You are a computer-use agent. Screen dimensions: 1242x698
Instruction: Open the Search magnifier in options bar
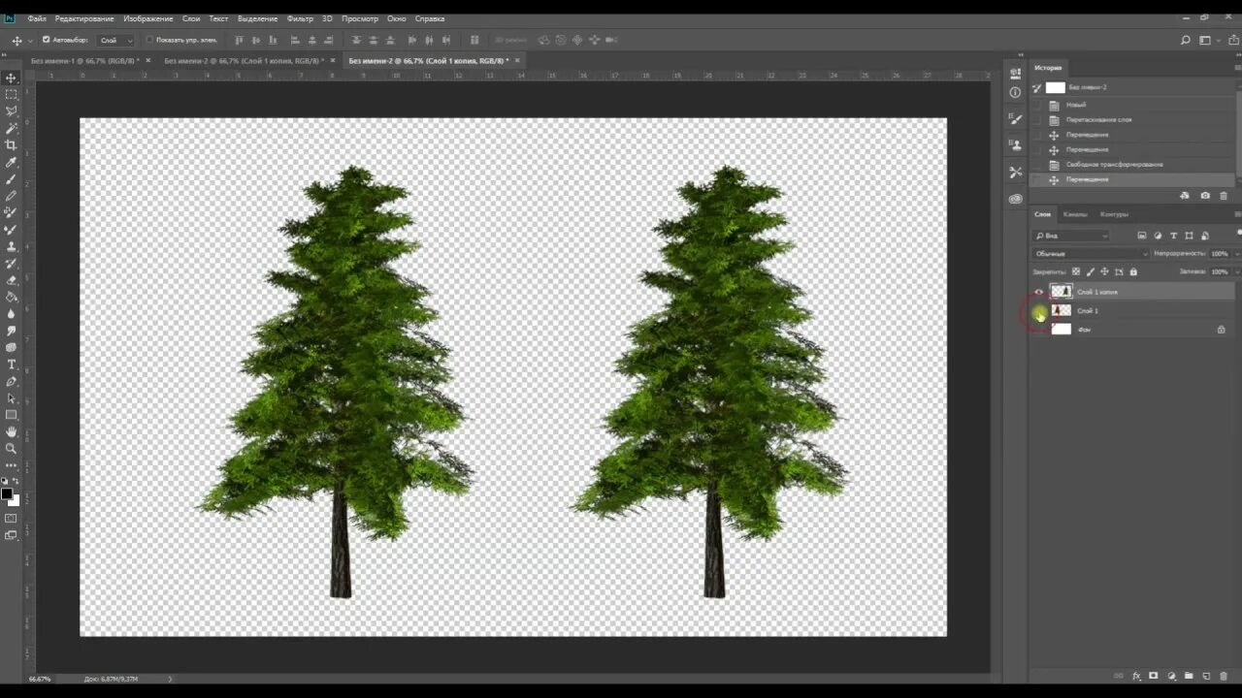click(x=1186, y=41)
